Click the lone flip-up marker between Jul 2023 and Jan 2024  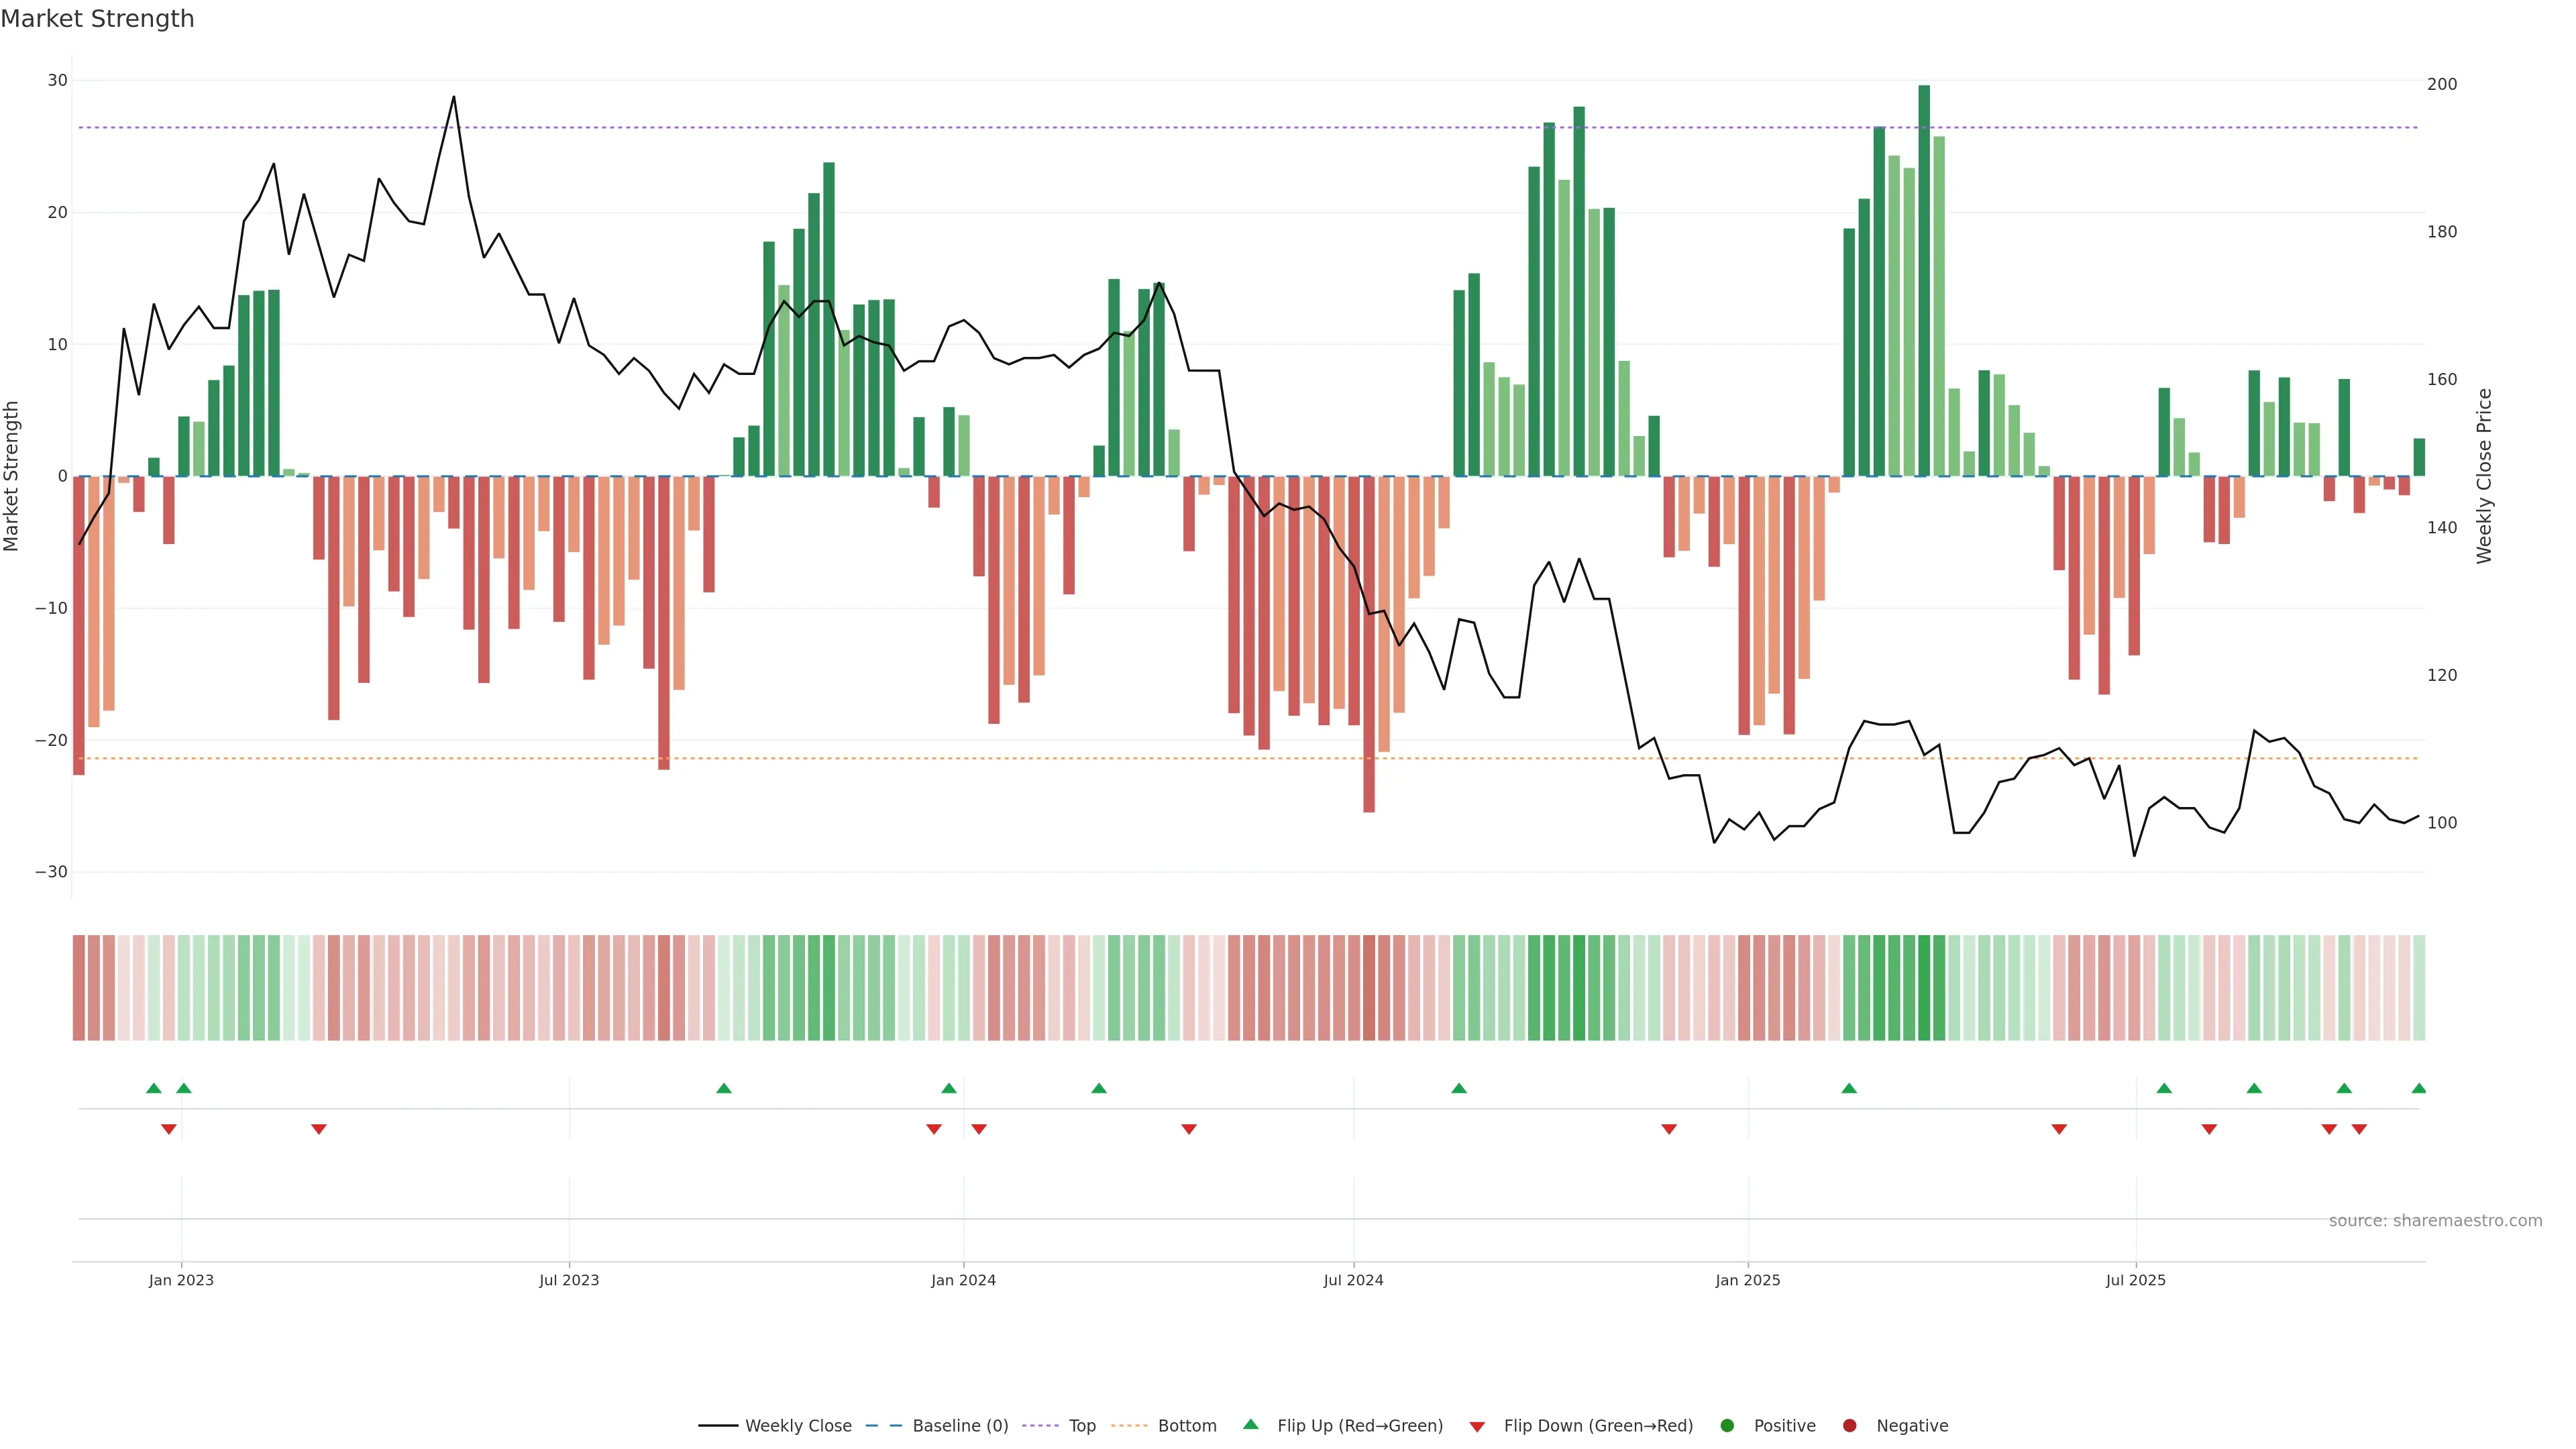click(x=724, y=1088)
